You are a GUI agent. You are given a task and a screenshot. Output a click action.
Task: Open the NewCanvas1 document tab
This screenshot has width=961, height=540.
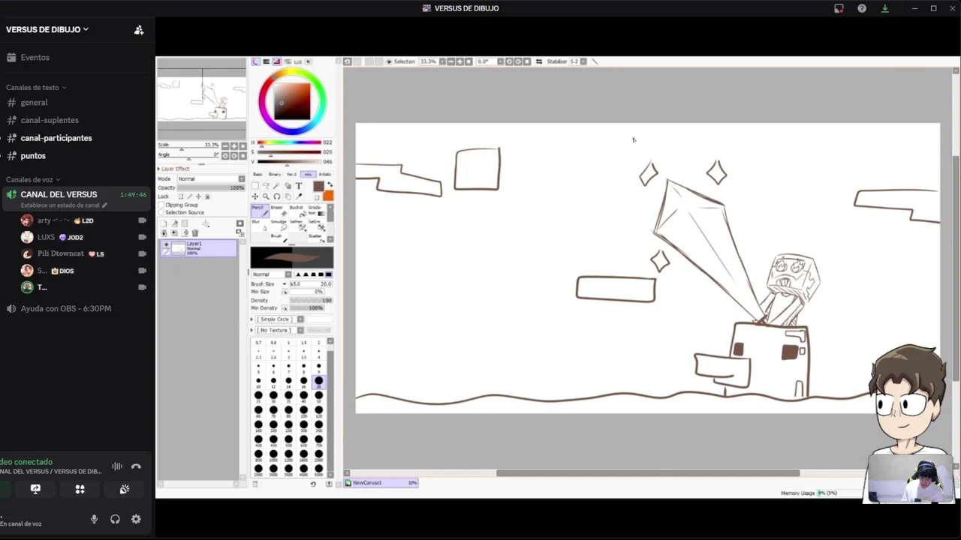pyautogui.click(x=381, y=483)
